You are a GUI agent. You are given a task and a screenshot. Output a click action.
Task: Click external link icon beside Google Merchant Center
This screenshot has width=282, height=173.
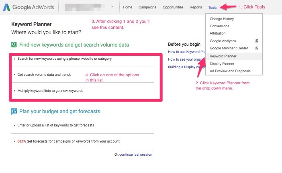point(257,48)
